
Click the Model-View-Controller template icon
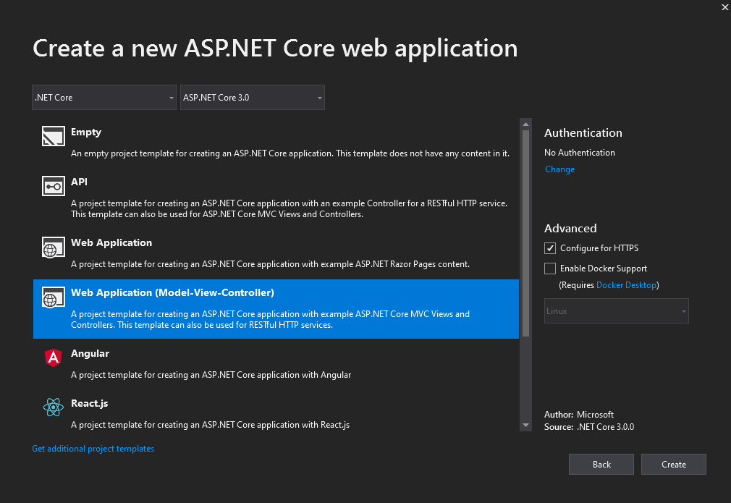pyautogui.click(x=53, y=297)
